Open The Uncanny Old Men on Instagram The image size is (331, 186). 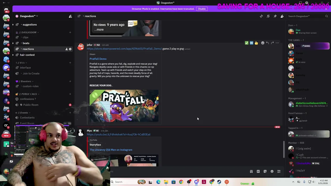111,150
